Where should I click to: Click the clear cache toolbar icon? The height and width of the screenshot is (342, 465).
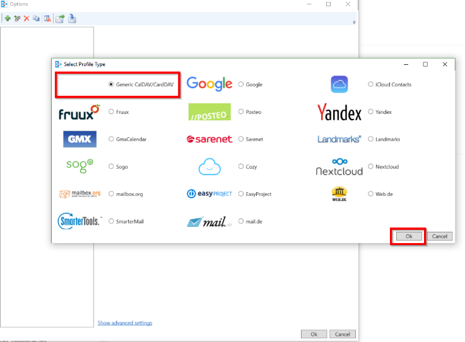[x=47, y=19]
